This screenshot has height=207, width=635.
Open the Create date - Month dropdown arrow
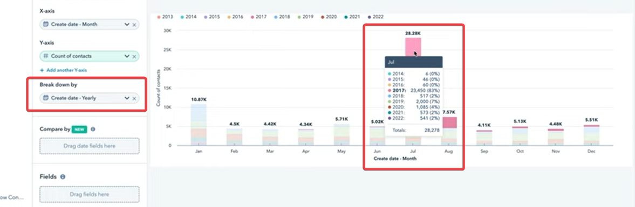127,25
